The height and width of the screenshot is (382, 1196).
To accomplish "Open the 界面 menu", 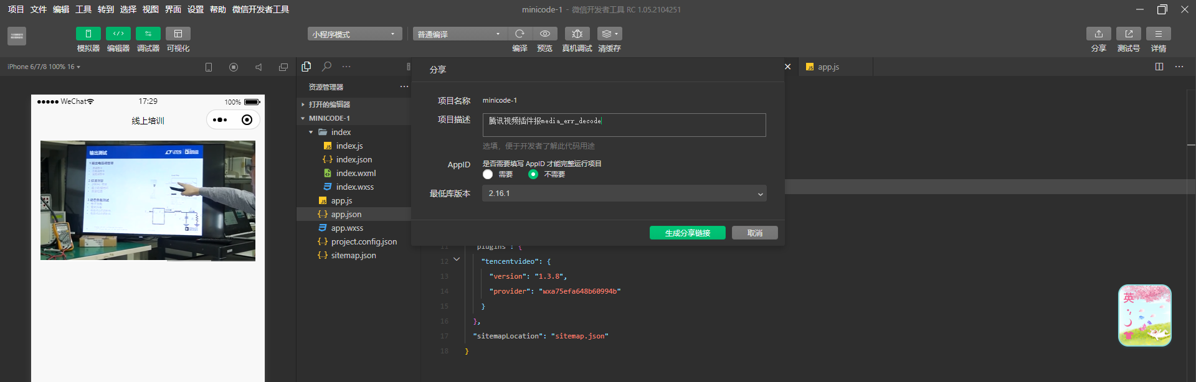I will point(173,9).
